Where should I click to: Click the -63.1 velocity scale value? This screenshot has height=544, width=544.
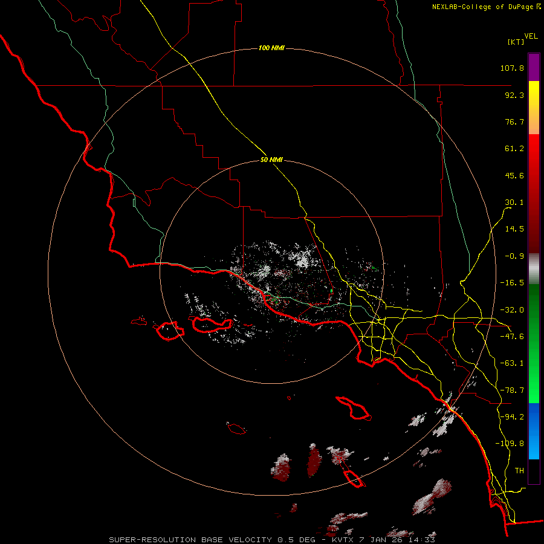coord(512,364)
